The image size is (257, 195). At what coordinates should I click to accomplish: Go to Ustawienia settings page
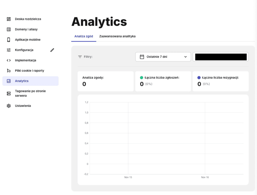pos(23,106)
